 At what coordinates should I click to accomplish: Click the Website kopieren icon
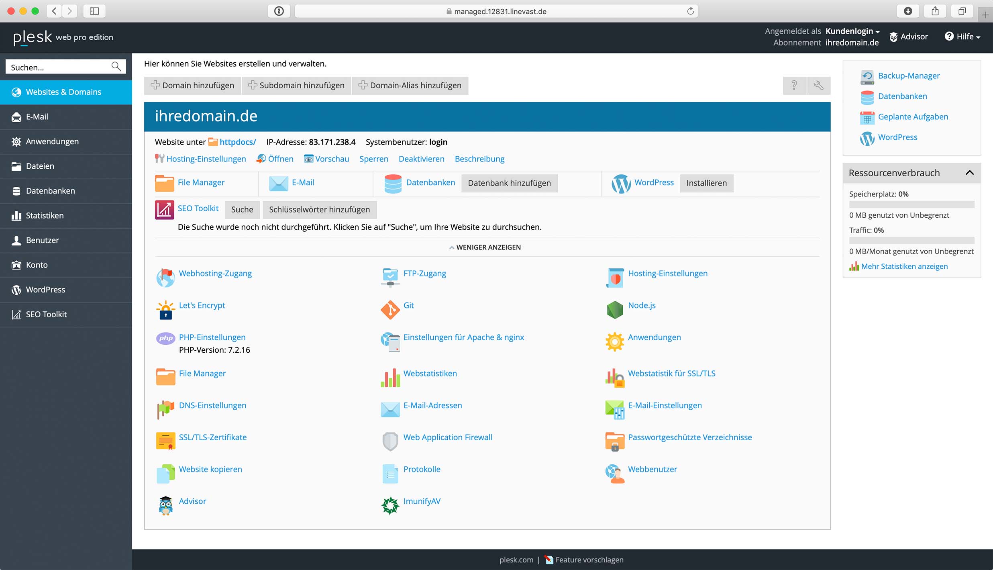[165, 474]
